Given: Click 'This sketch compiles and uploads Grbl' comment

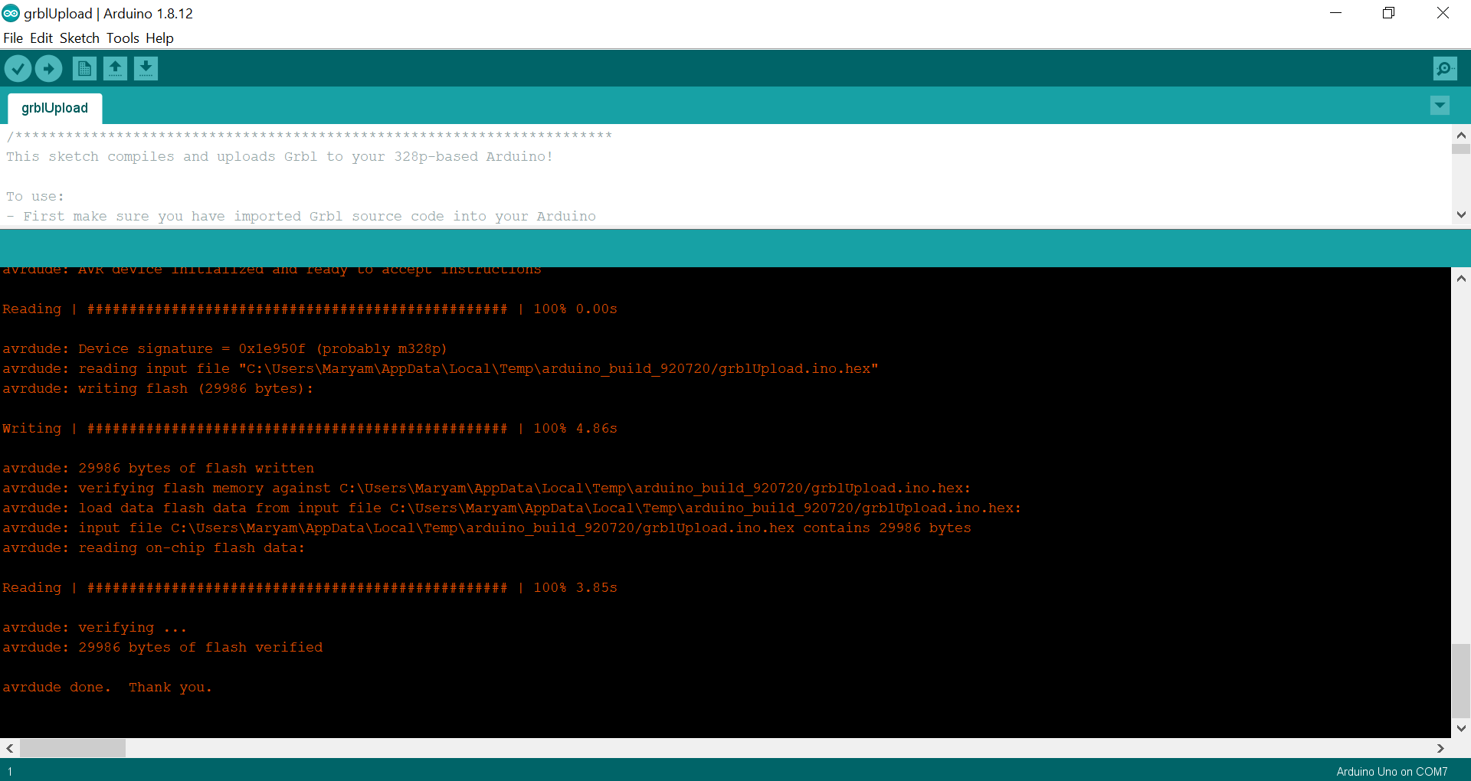Looking at the screenshot, I should 280,157.
